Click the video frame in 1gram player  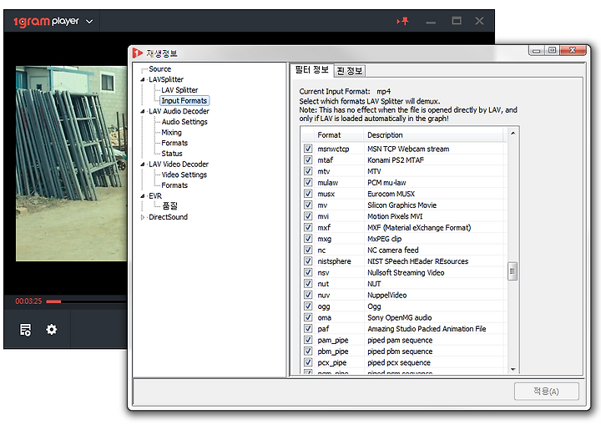click(x=71, y=164)
